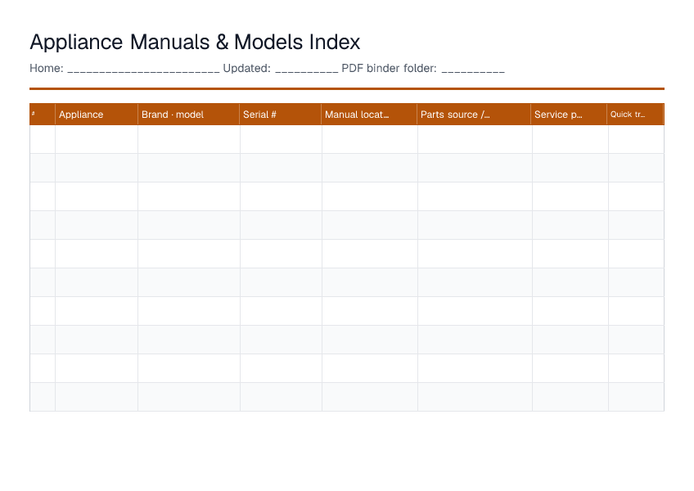Select the 'Quick tr…' column header
This screenshot has height=491, width=694.
coord(636,115)
